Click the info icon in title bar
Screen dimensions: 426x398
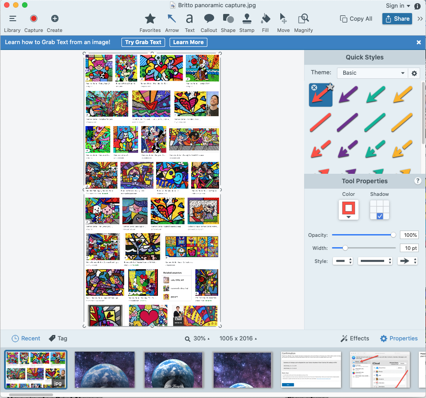[x=417, y=6]
